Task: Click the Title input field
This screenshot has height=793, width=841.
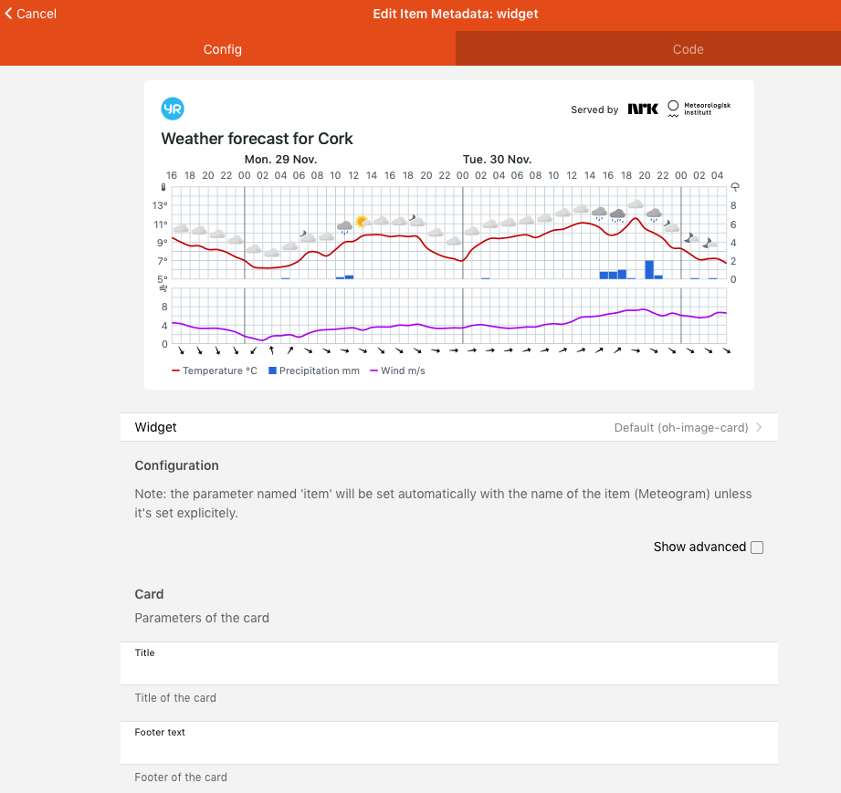Action: coord(448,670)
